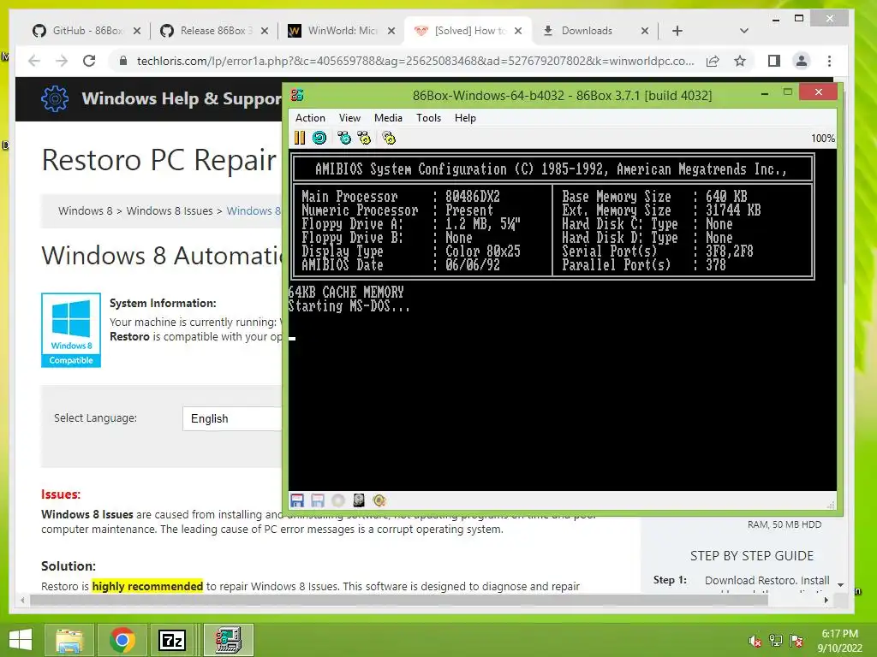The width and height of the screenshot is (877, 657).
Task: Click the Action Center flag tray icon
Action: [796, 641]
